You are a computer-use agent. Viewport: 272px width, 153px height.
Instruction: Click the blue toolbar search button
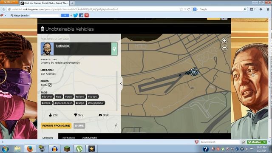point(65,15)
